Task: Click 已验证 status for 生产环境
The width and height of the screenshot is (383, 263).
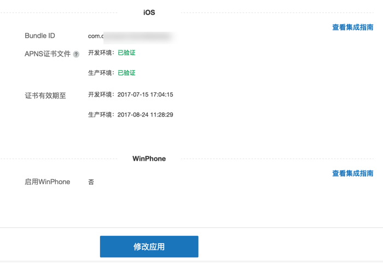Action: coord(126,73)
